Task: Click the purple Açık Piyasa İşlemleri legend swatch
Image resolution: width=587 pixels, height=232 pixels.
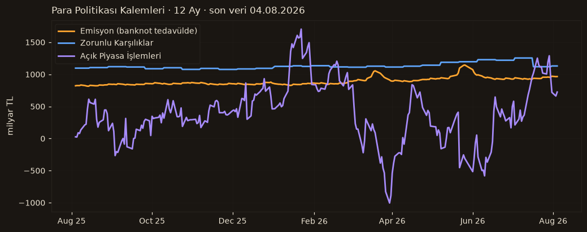Action: point(67,56)
